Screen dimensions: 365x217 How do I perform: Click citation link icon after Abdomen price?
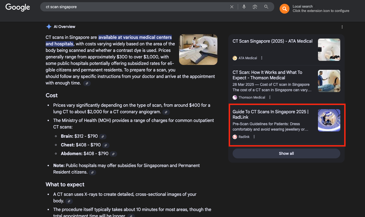[113, 154]
